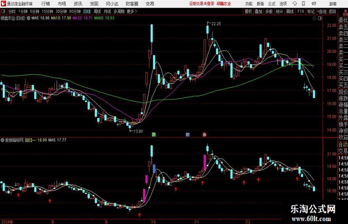Click the 回归一: 16.99 sub-chart label
Image resolution: width=348 pixels, height=224 pixels.
point(36,140)
